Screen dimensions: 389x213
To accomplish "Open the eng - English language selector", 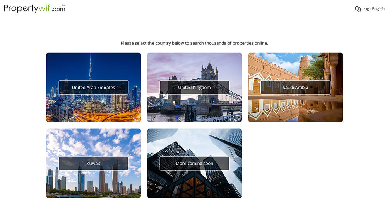I will pos(373,9).
